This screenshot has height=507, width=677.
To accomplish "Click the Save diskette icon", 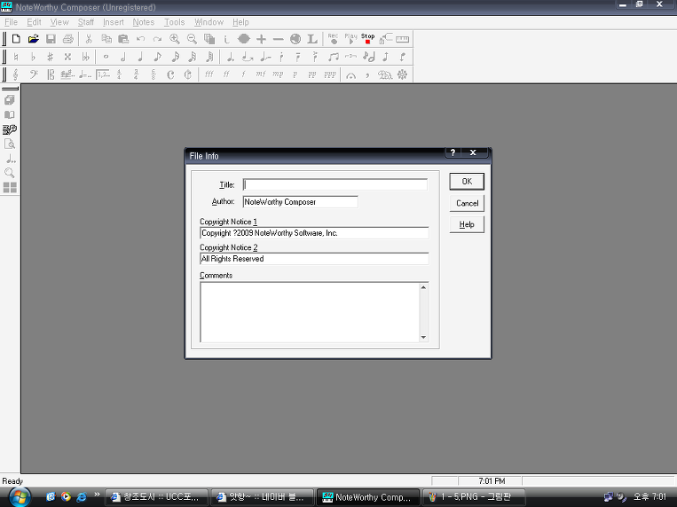I will 51,39.
